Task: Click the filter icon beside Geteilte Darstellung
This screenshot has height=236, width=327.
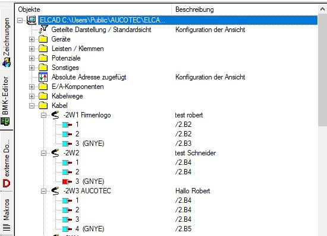Action: 43,29
